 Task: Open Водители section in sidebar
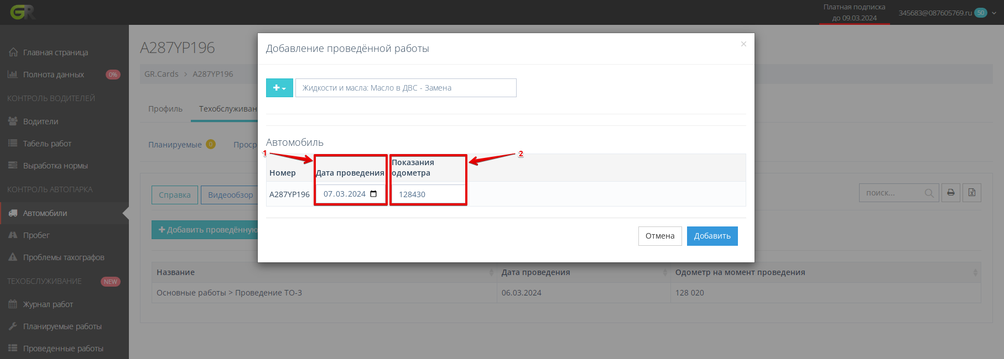(x=40, y=122)
